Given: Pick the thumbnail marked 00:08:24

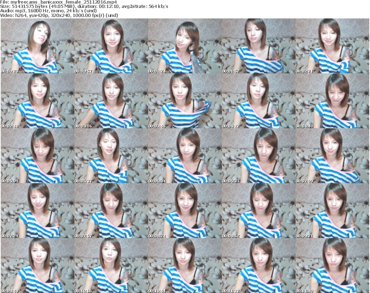Looking at the screenshot, I should tap(185, 211).
